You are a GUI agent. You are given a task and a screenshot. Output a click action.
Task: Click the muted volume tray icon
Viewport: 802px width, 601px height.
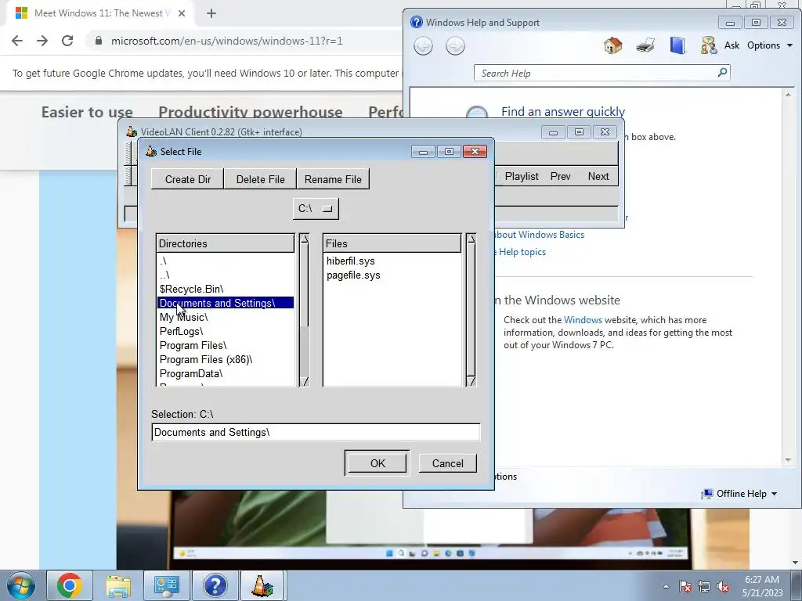[x=723, y=586]
